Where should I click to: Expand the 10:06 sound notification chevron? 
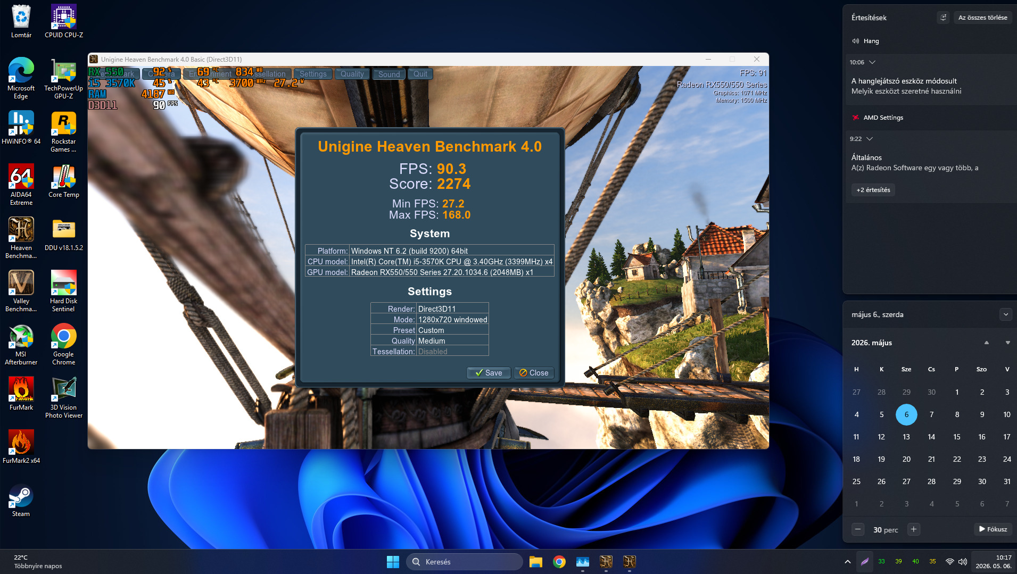coord(872,62)
